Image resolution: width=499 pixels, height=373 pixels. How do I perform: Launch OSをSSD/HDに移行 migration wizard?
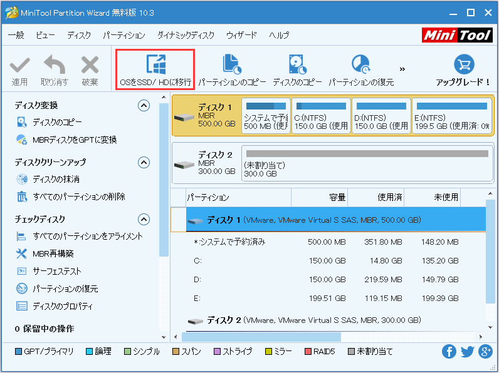(155, 69)
